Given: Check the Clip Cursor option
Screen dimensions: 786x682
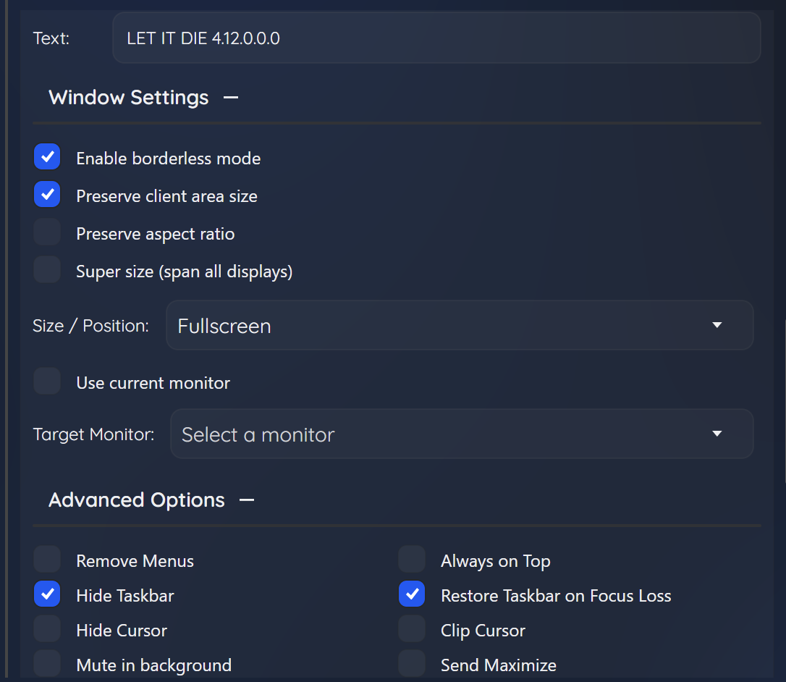Looking at the screenshot, I should 412,630.
